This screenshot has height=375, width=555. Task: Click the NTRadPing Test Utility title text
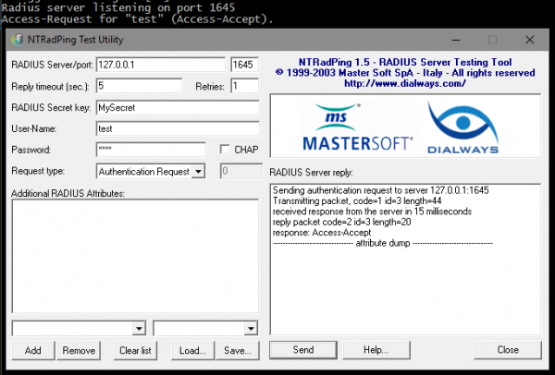[76, 40]
